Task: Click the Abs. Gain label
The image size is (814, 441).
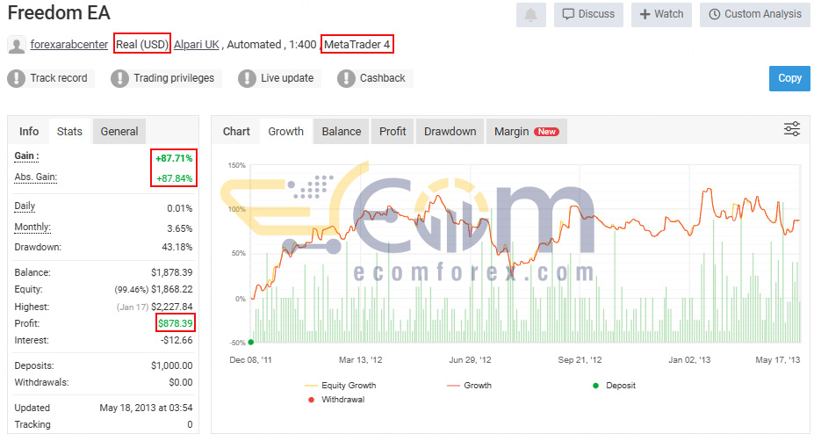Action: (x=36, y=177)
